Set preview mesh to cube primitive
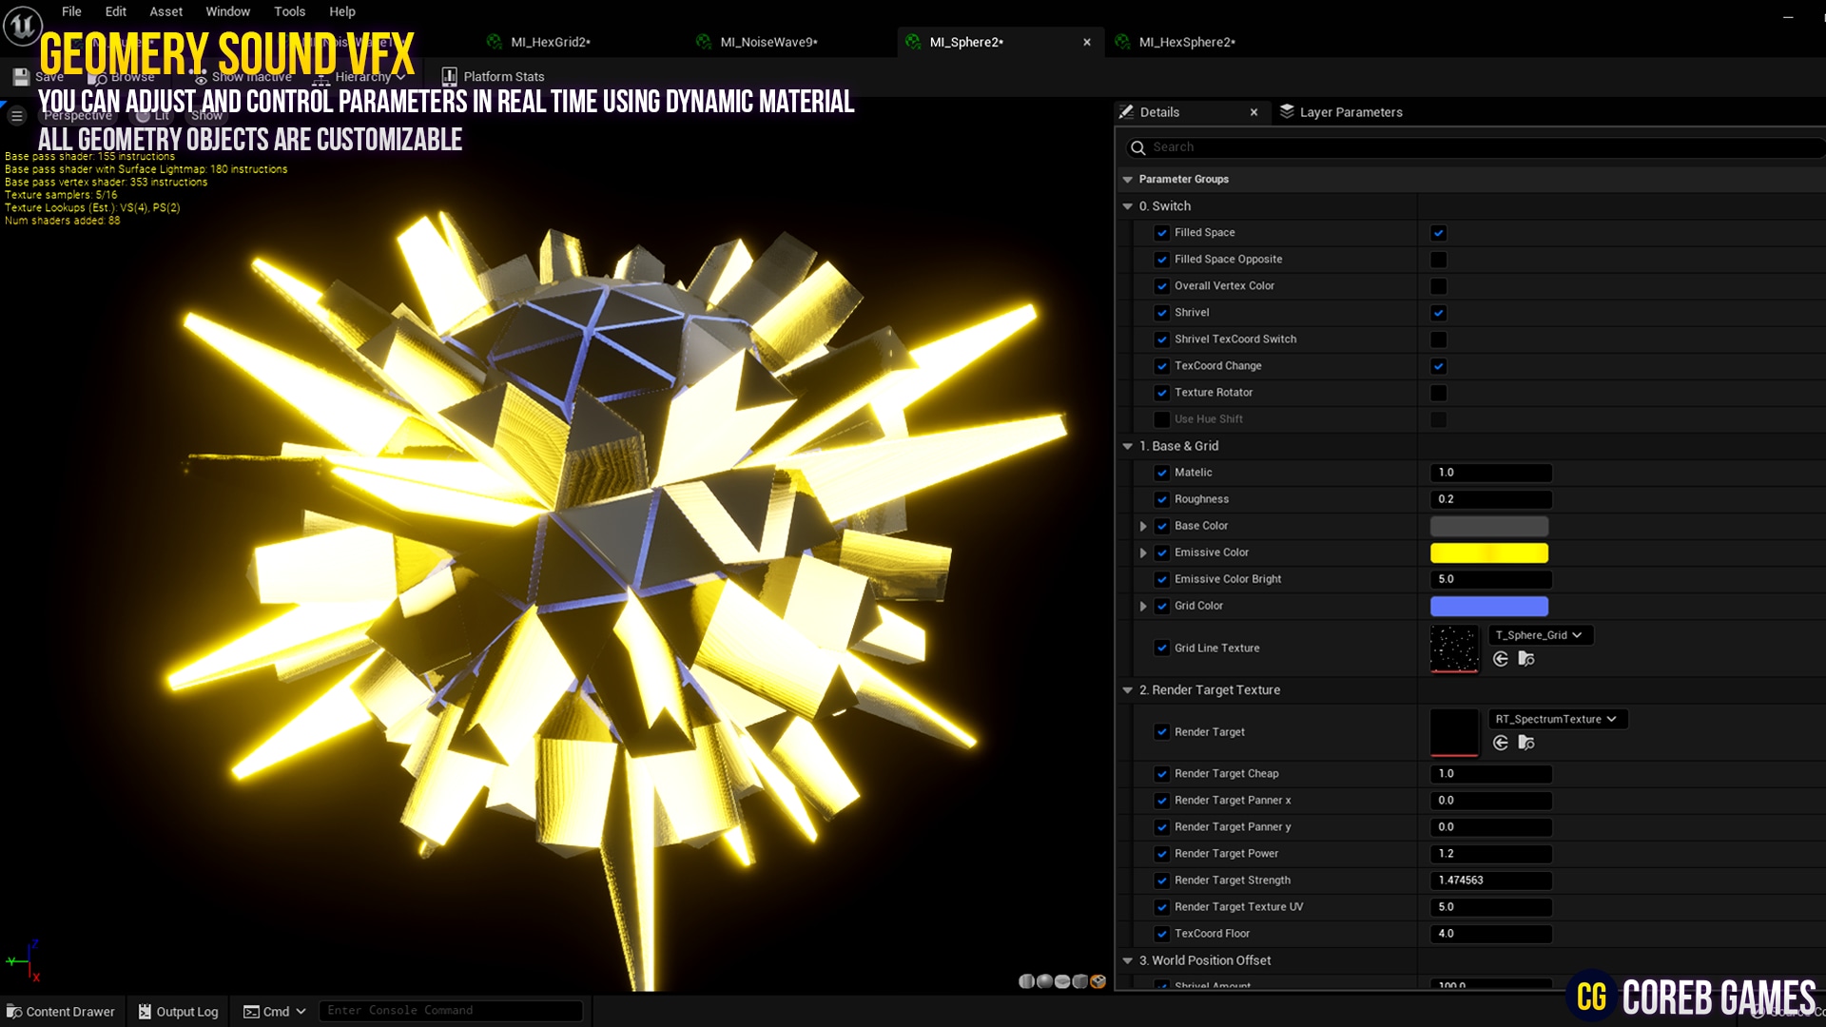This screenshot has width=1826, height=1027. 1080,981
